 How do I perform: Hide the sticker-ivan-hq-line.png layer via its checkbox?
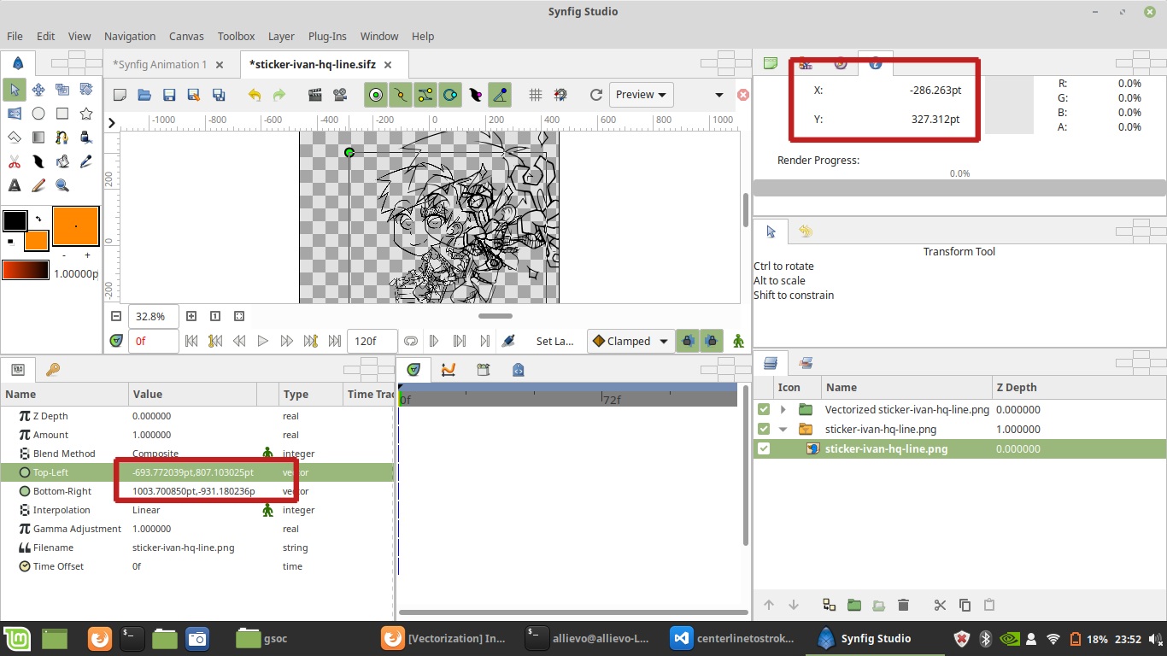(x=763, y=447)
